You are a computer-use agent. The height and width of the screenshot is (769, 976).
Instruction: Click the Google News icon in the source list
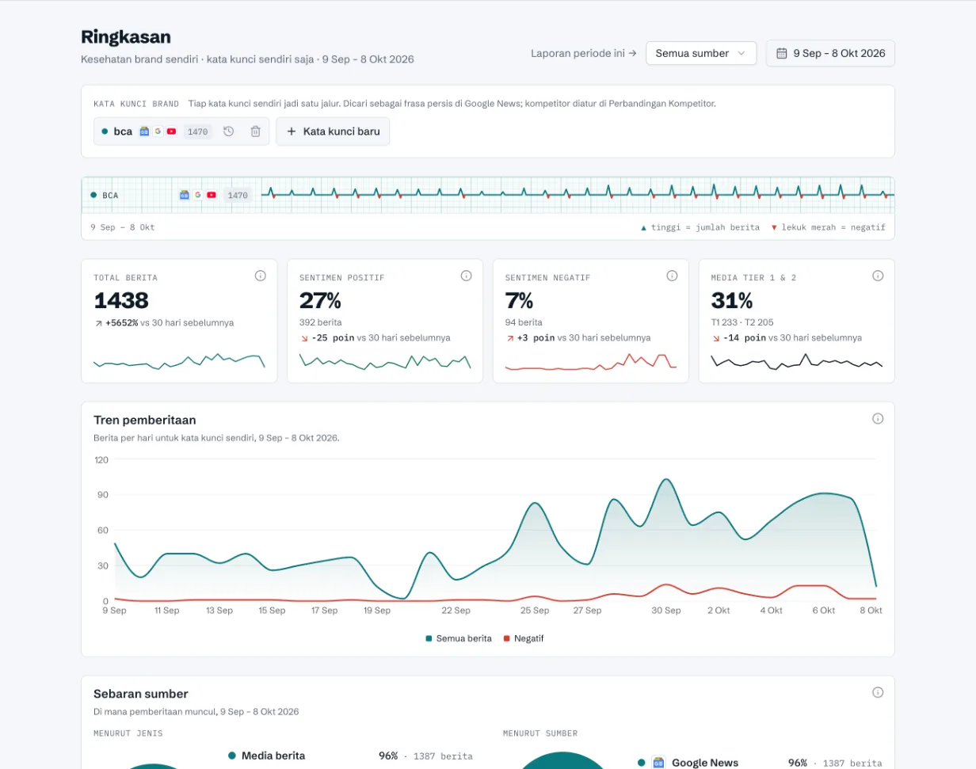click(x=658, y=763)
